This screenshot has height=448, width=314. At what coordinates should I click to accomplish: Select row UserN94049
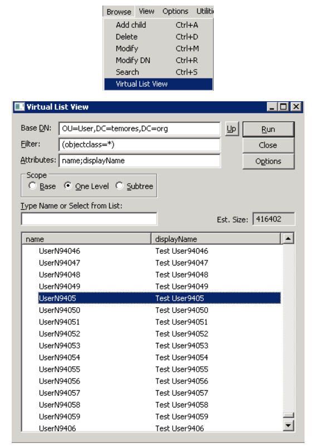pos(159,286)
